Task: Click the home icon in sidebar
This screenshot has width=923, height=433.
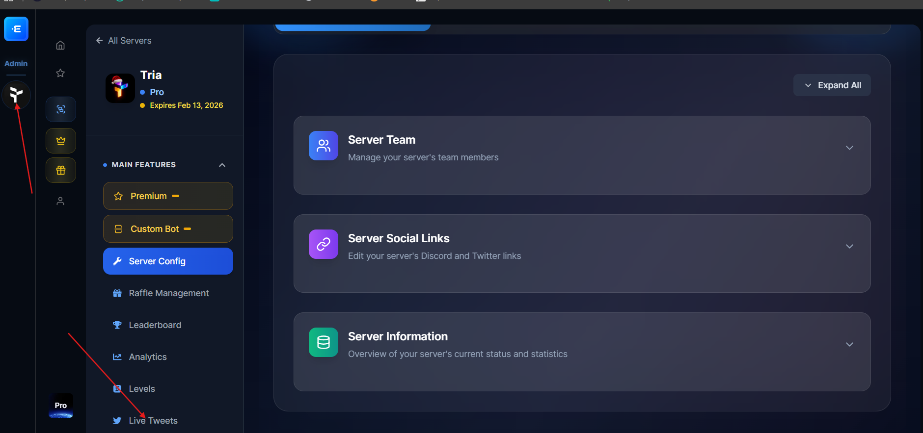Action: [60, 46]
